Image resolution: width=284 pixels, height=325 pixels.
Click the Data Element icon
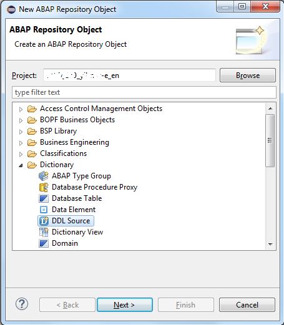coord(44,210)
